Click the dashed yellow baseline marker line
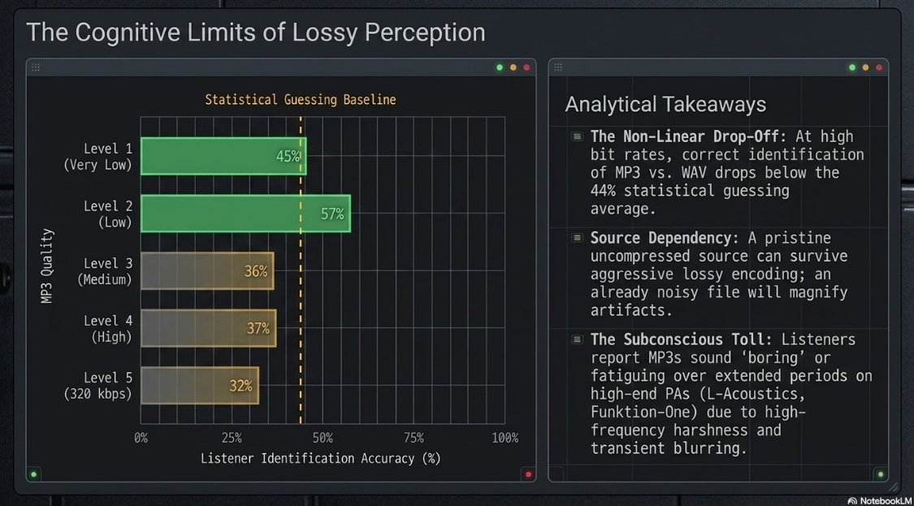The image size is (914, 506). pyautogui.click(x=301, y=270)
